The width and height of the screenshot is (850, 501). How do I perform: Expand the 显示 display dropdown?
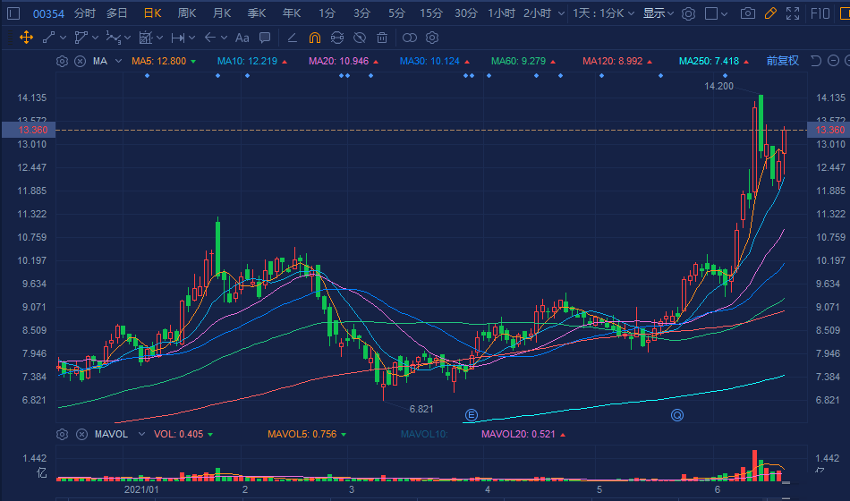click(x=659, y=13)
